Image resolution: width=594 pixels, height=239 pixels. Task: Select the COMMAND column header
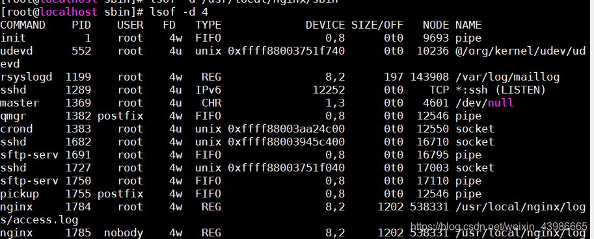click(23, 25)
